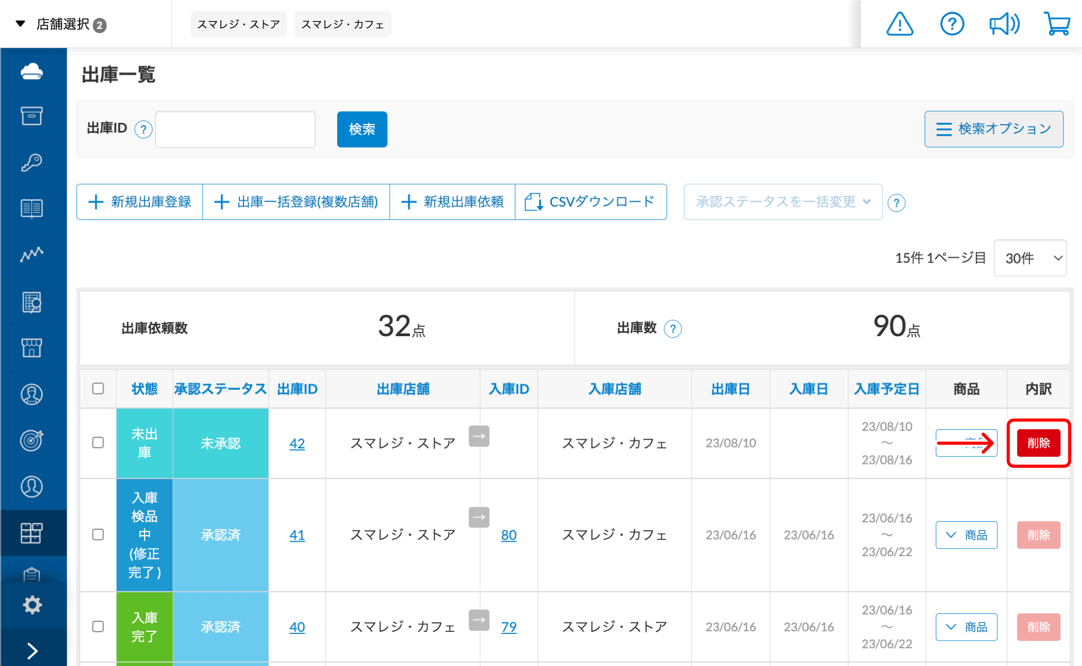Sort table by 出庫店舗 column
1082x666 pixels.
[403, 389]
